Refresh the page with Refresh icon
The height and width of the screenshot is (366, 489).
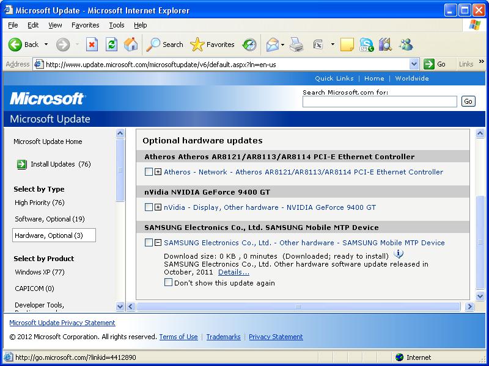(x=111, y=45)
